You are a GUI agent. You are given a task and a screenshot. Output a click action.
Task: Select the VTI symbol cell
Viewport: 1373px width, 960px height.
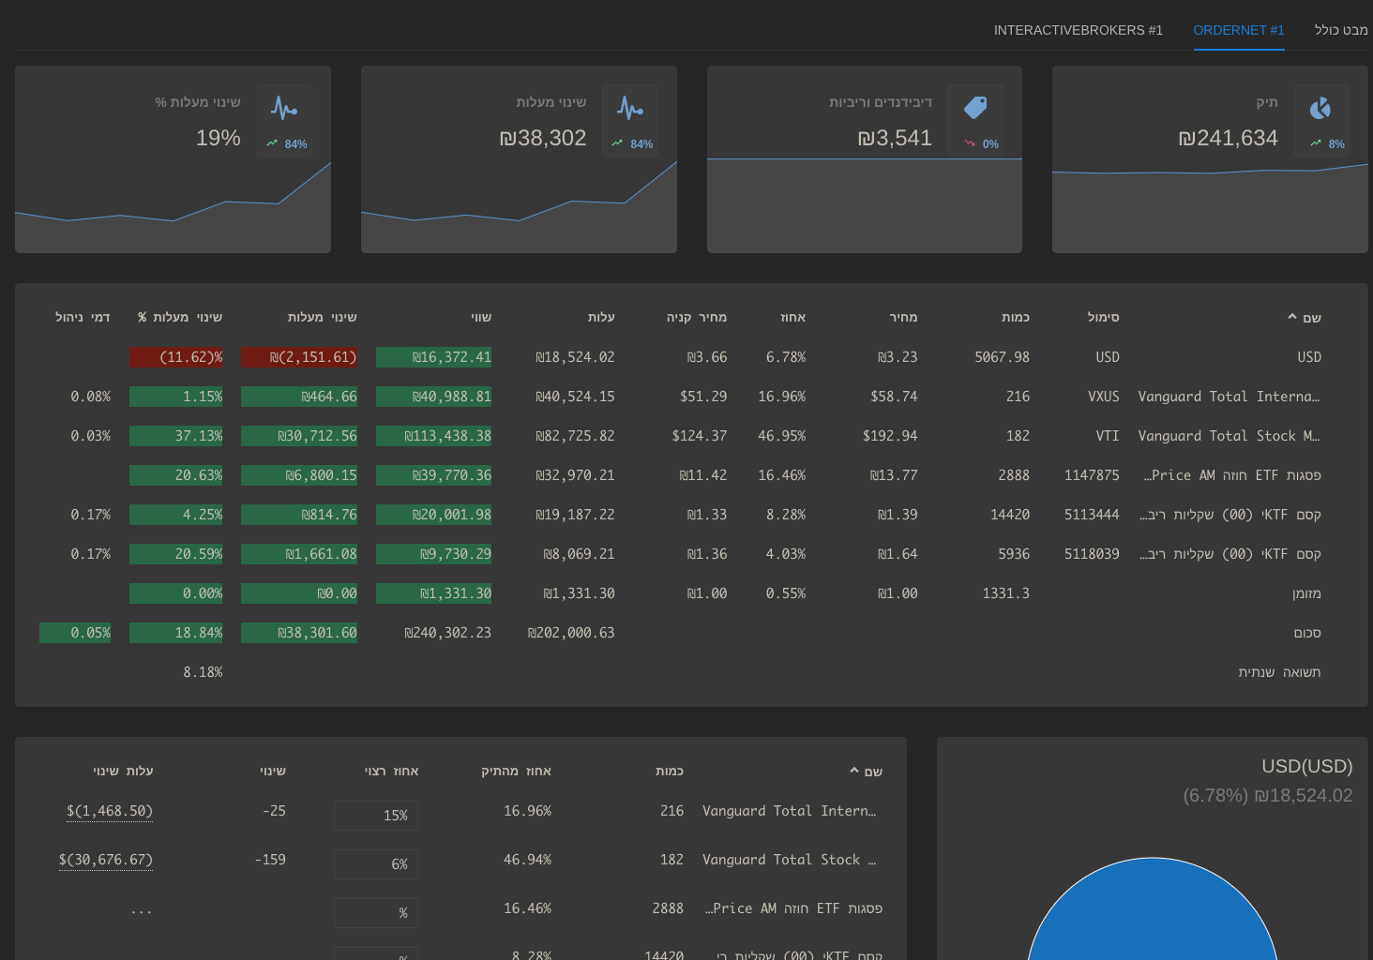(1108, 436)
